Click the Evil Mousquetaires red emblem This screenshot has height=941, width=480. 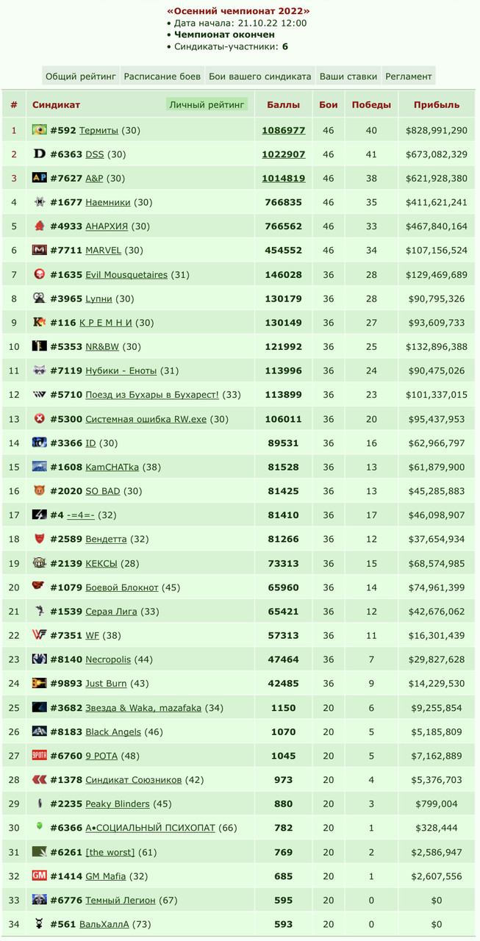(40, 274)
